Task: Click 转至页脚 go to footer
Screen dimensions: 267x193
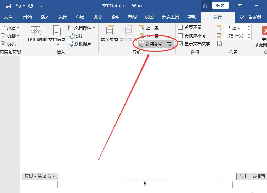Action: 128,34
